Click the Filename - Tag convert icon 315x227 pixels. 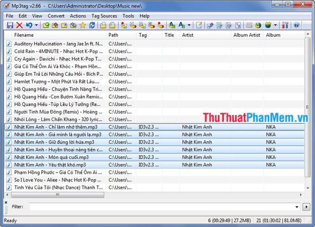click(133, 25)
